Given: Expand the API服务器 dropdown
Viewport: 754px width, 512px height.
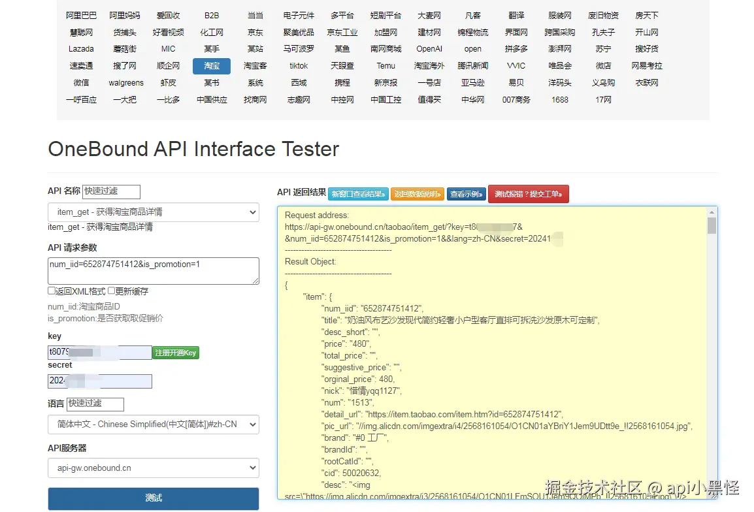Looking at the screenshot, I should click(154, 468).
